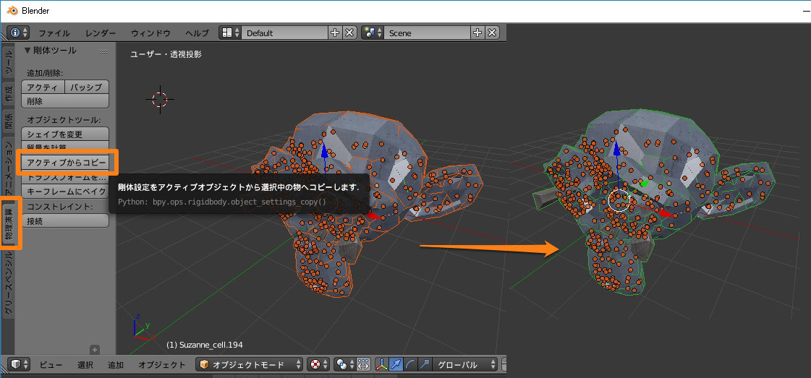
Task: Click the 接続 constraint button
Action: point(65,220)
